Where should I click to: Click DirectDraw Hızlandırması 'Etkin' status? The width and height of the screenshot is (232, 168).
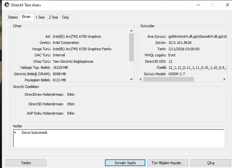71,94
